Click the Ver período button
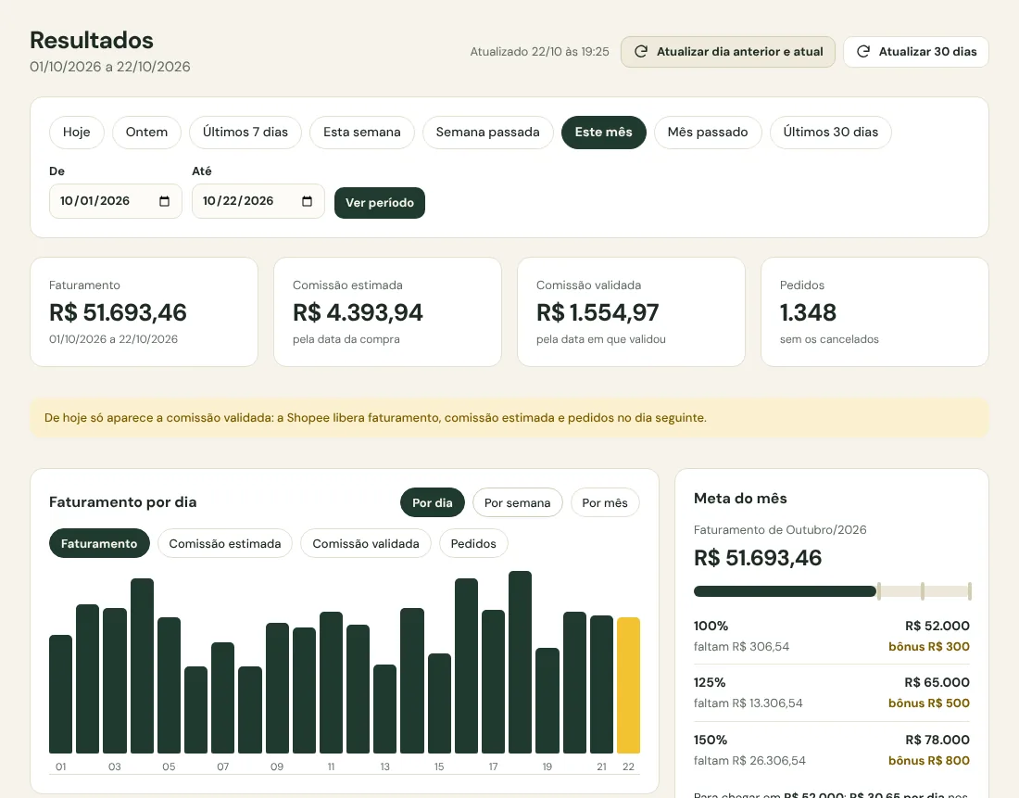The height and width of the screenshot is (798, 1019). click(380, 203)
